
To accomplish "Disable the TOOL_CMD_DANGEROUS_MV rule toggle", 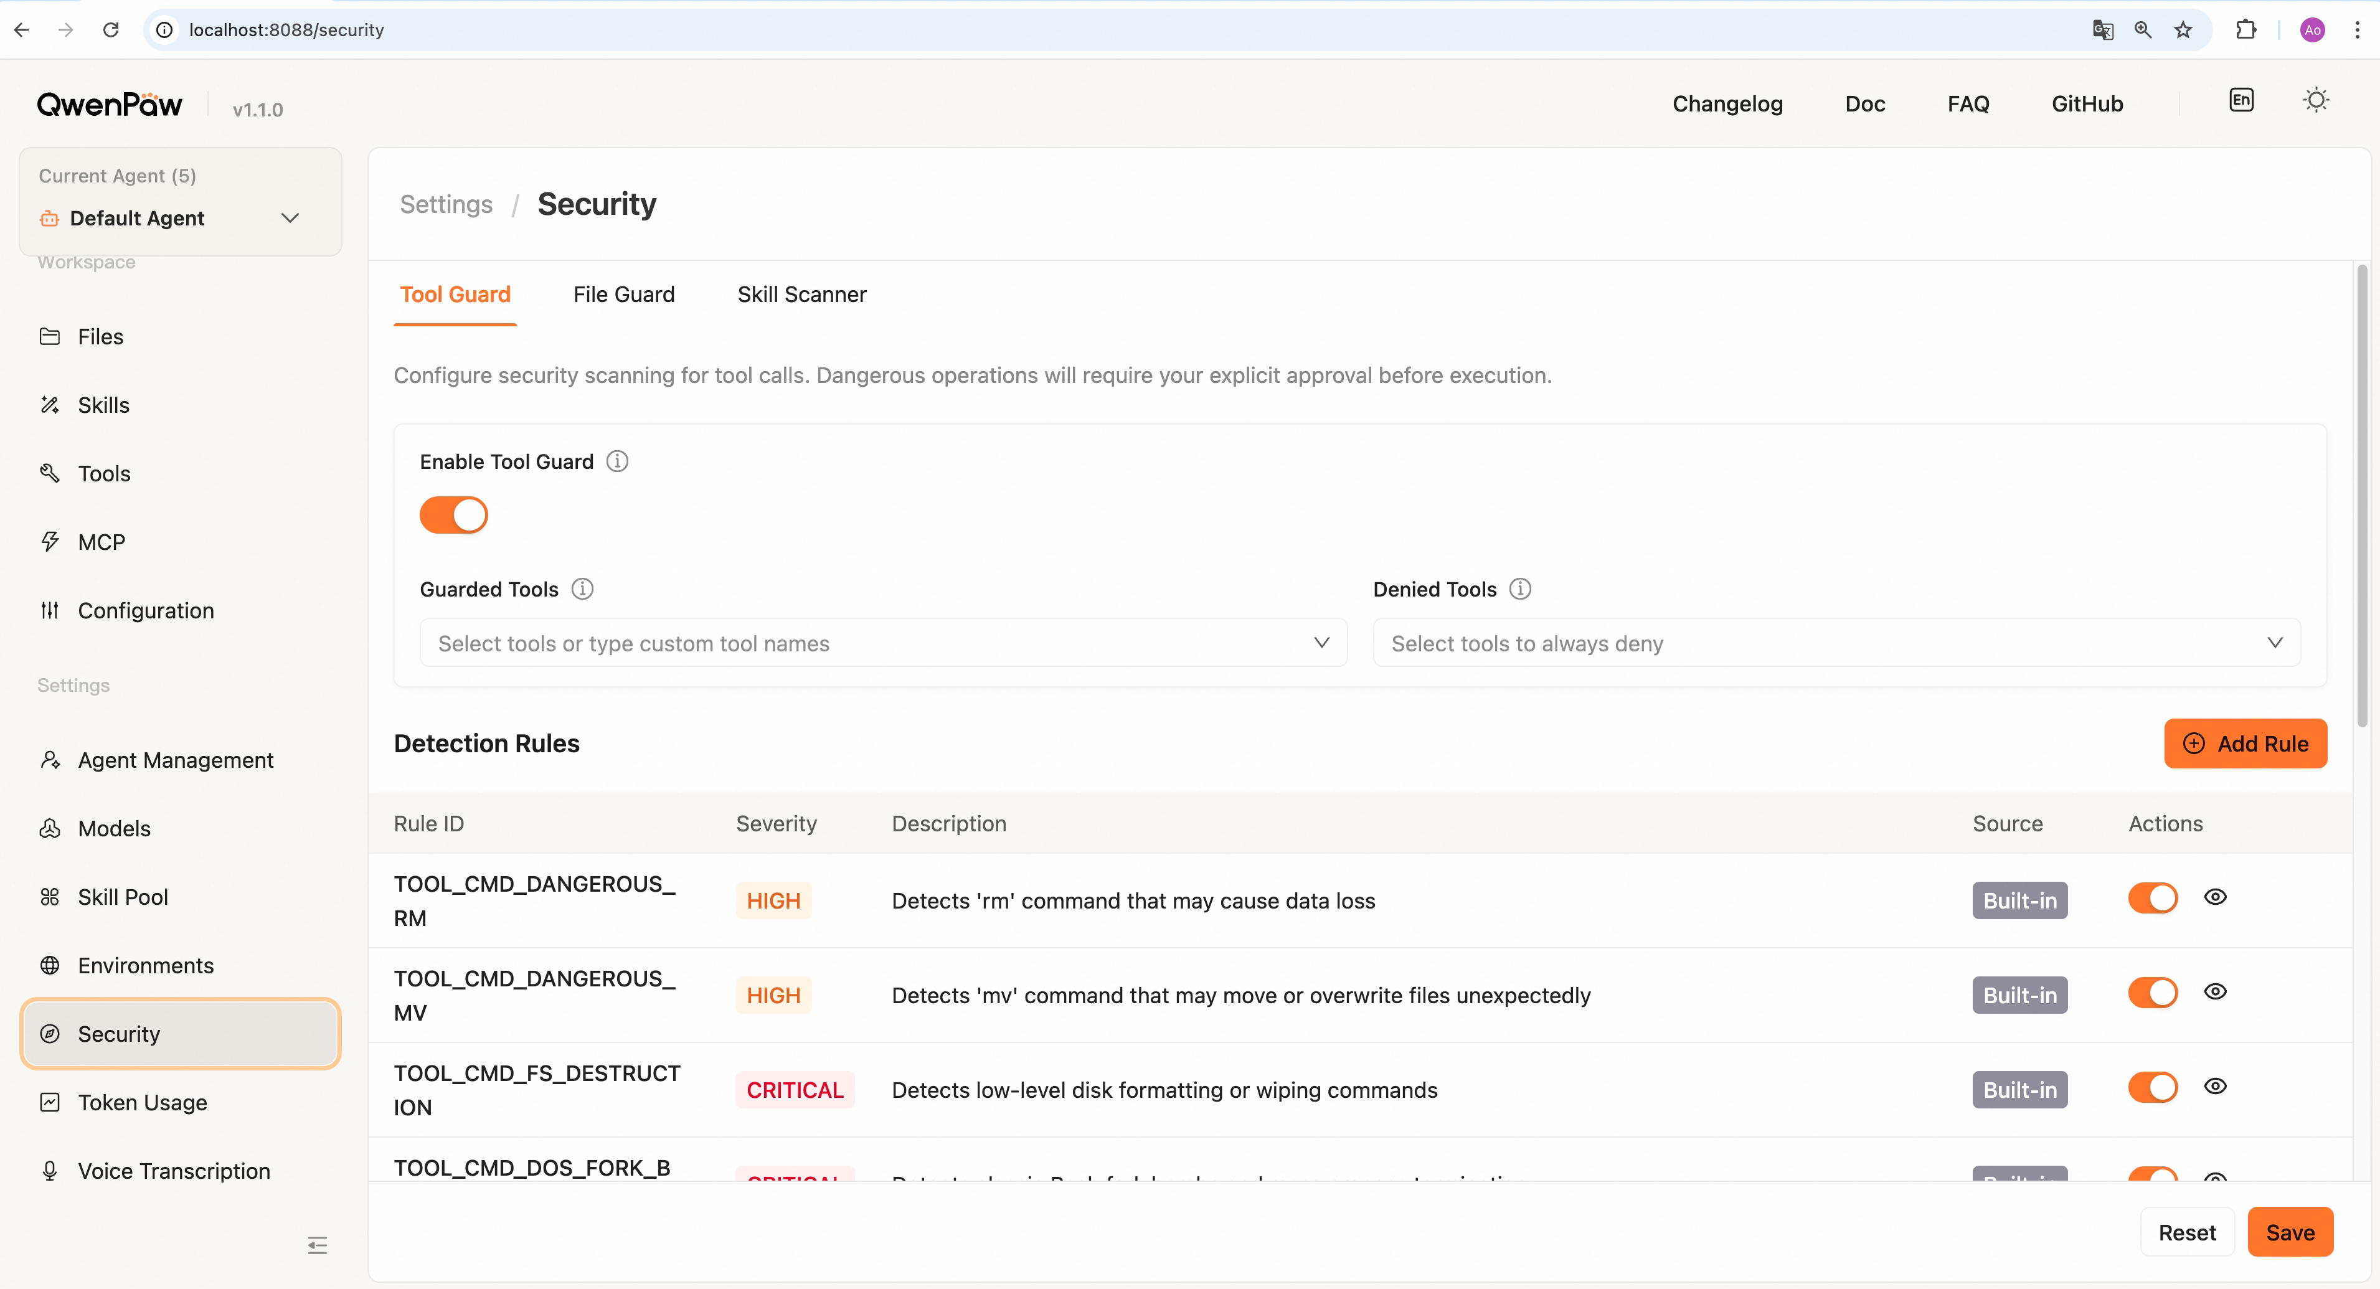I will pos(2153,993).
